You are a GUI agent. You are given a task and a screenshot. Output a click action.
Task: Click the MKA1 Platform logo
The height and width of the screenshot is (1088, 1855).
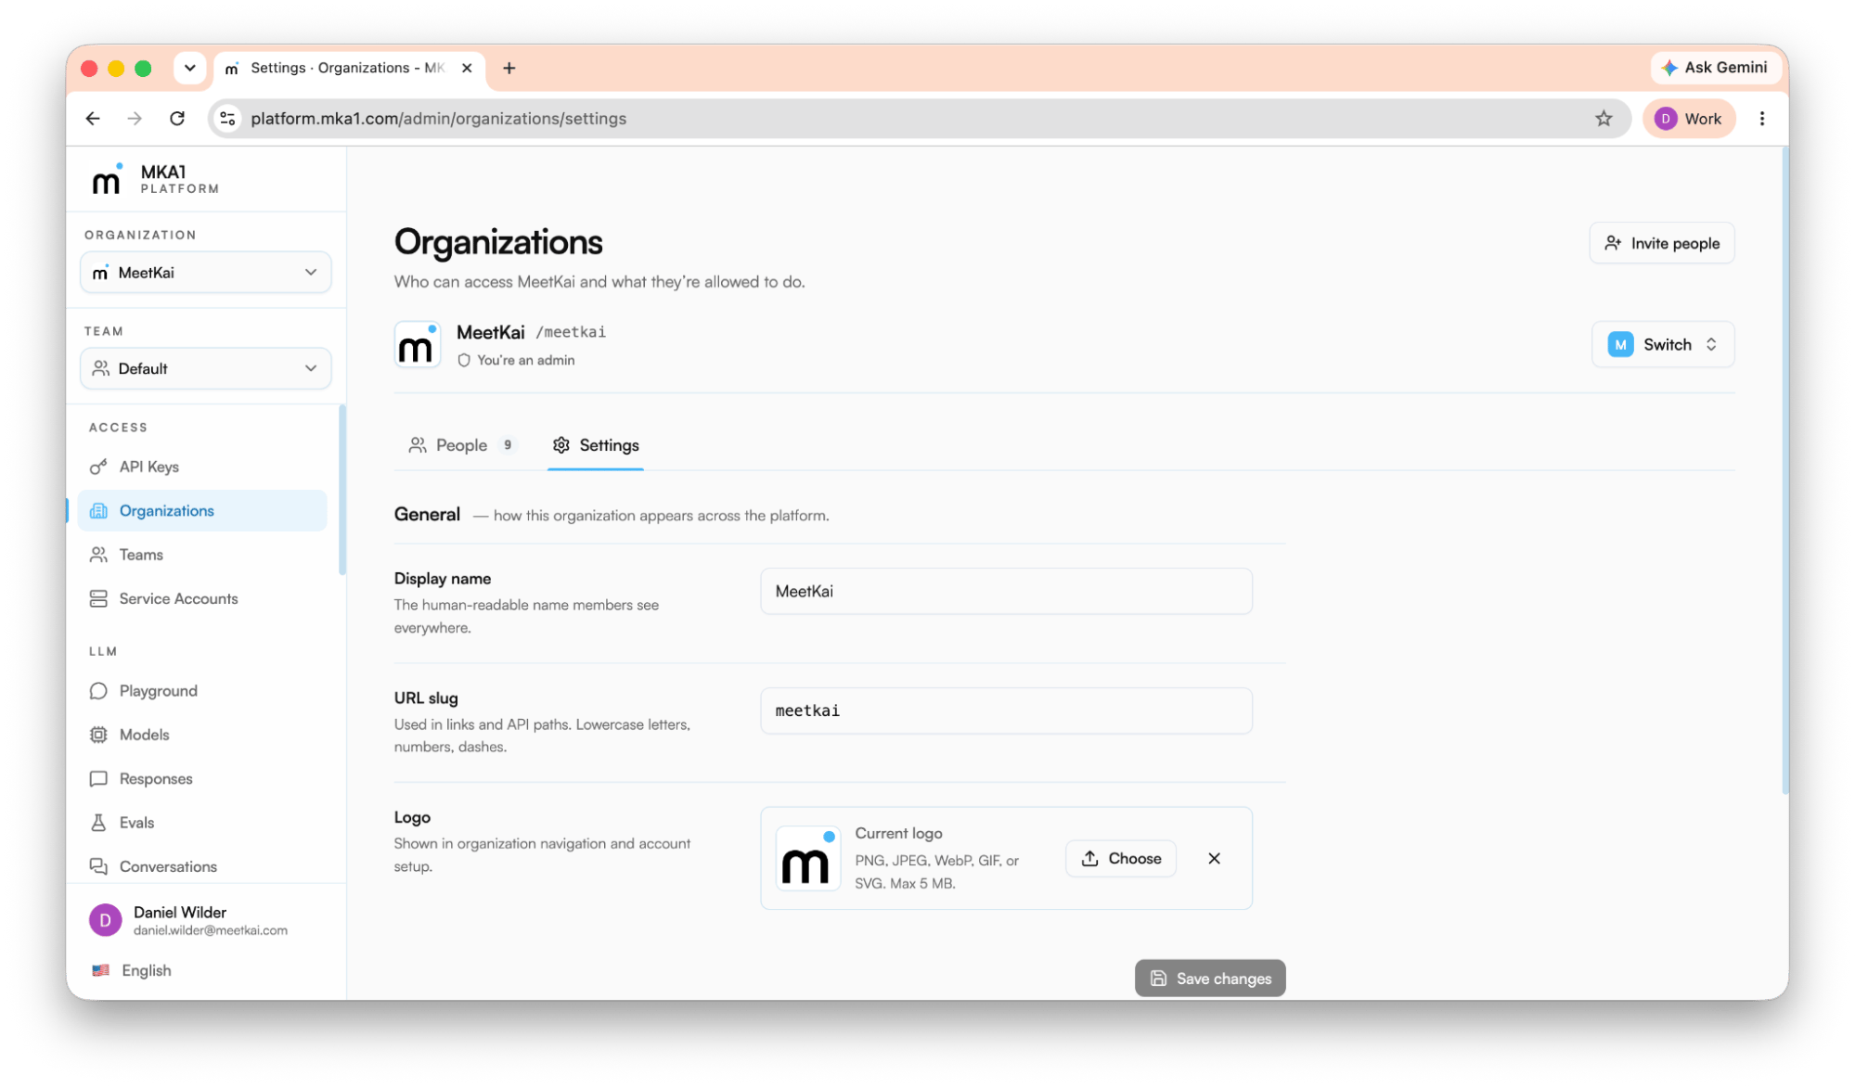tap(155, 179)
